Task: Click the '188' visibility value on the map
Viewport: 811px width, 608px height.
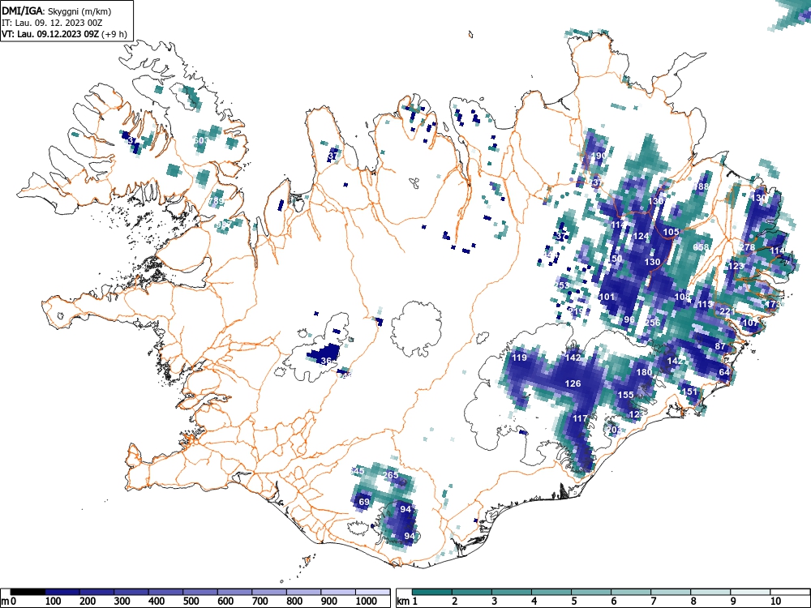Action: (x=702, y=186)
